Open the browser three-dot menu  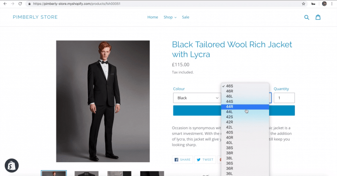tap(332, 4)
